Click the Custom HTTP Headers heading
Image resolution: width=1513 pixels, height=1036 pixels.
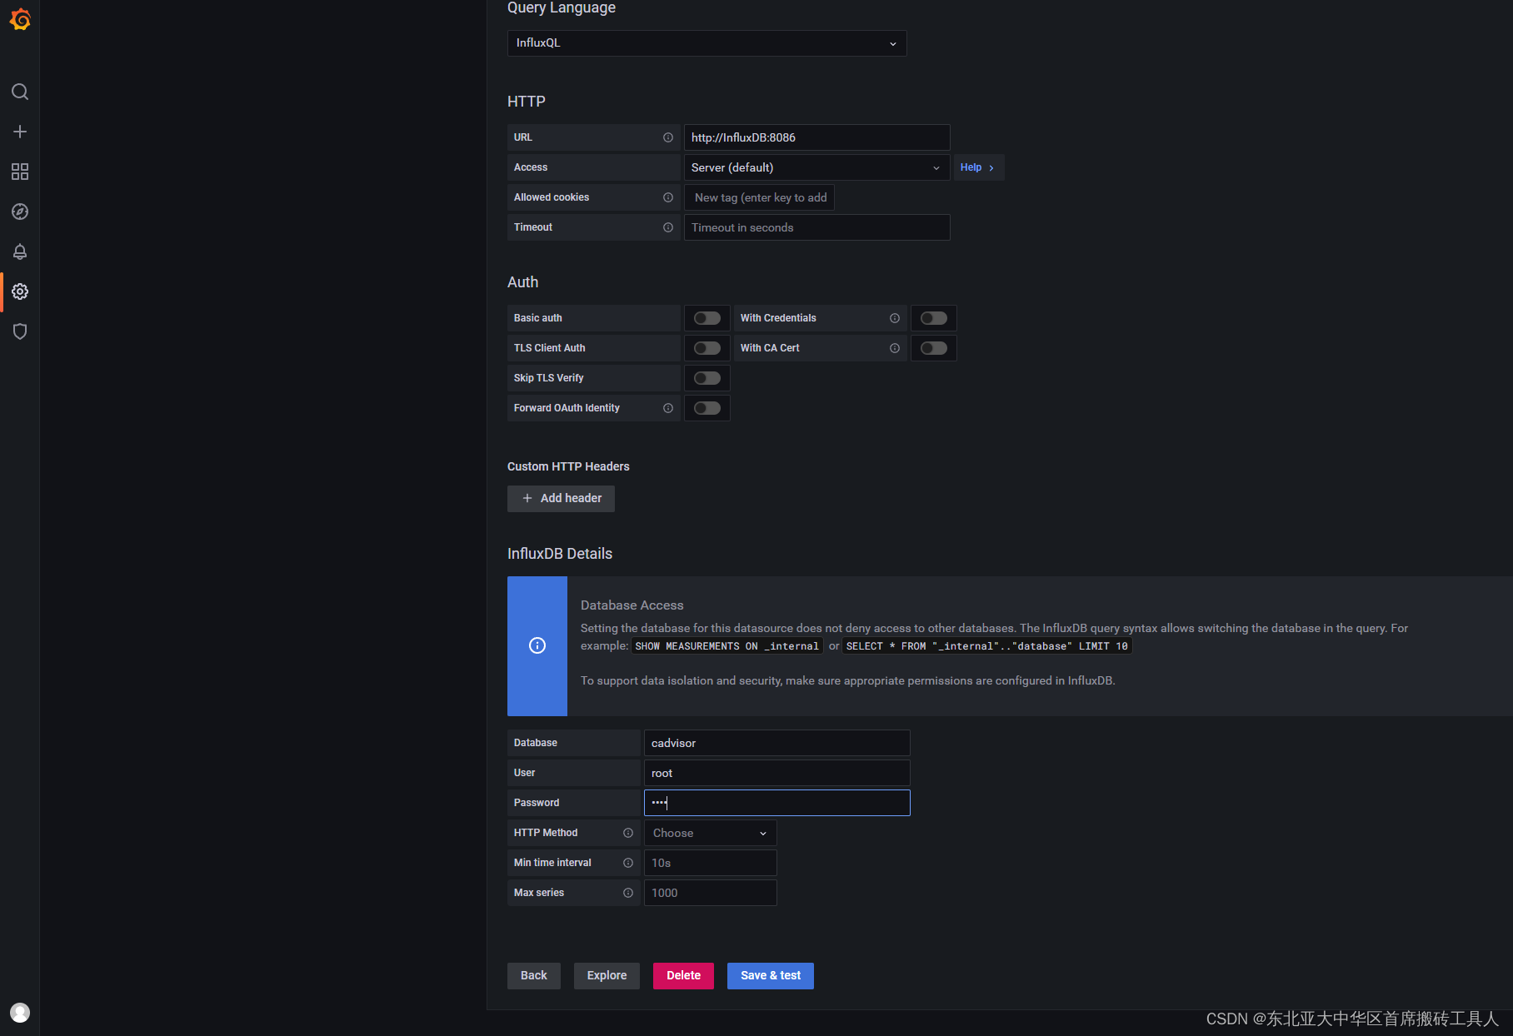click(x=568, y=466)
